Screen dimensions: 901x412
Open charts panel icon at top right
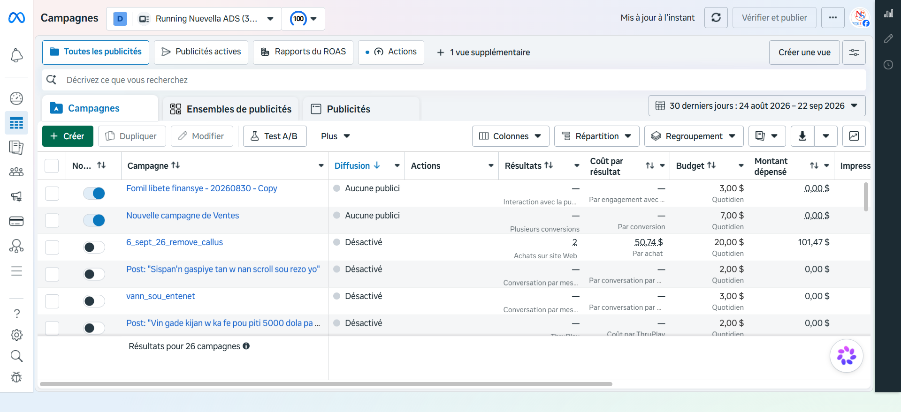pyautogui.click(x=888, y=14)
